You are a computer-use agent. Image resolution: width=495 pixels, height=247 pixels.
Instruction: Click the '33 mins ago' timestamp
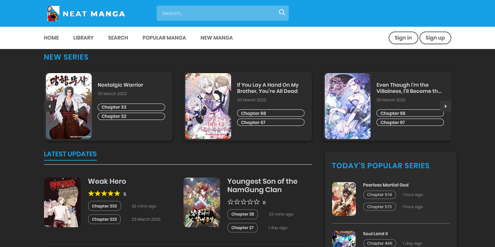(x=281, y=214)
